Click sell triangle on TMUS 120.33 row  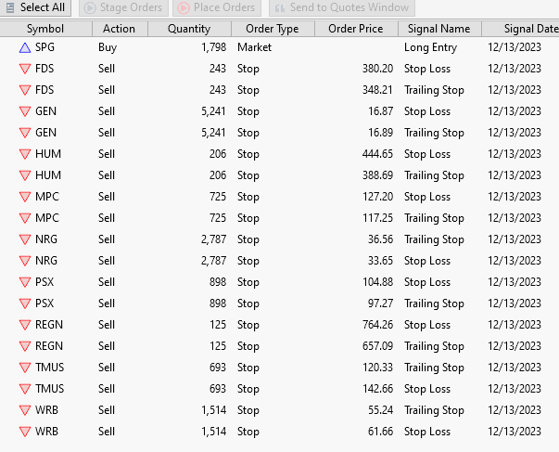(25, 368)
